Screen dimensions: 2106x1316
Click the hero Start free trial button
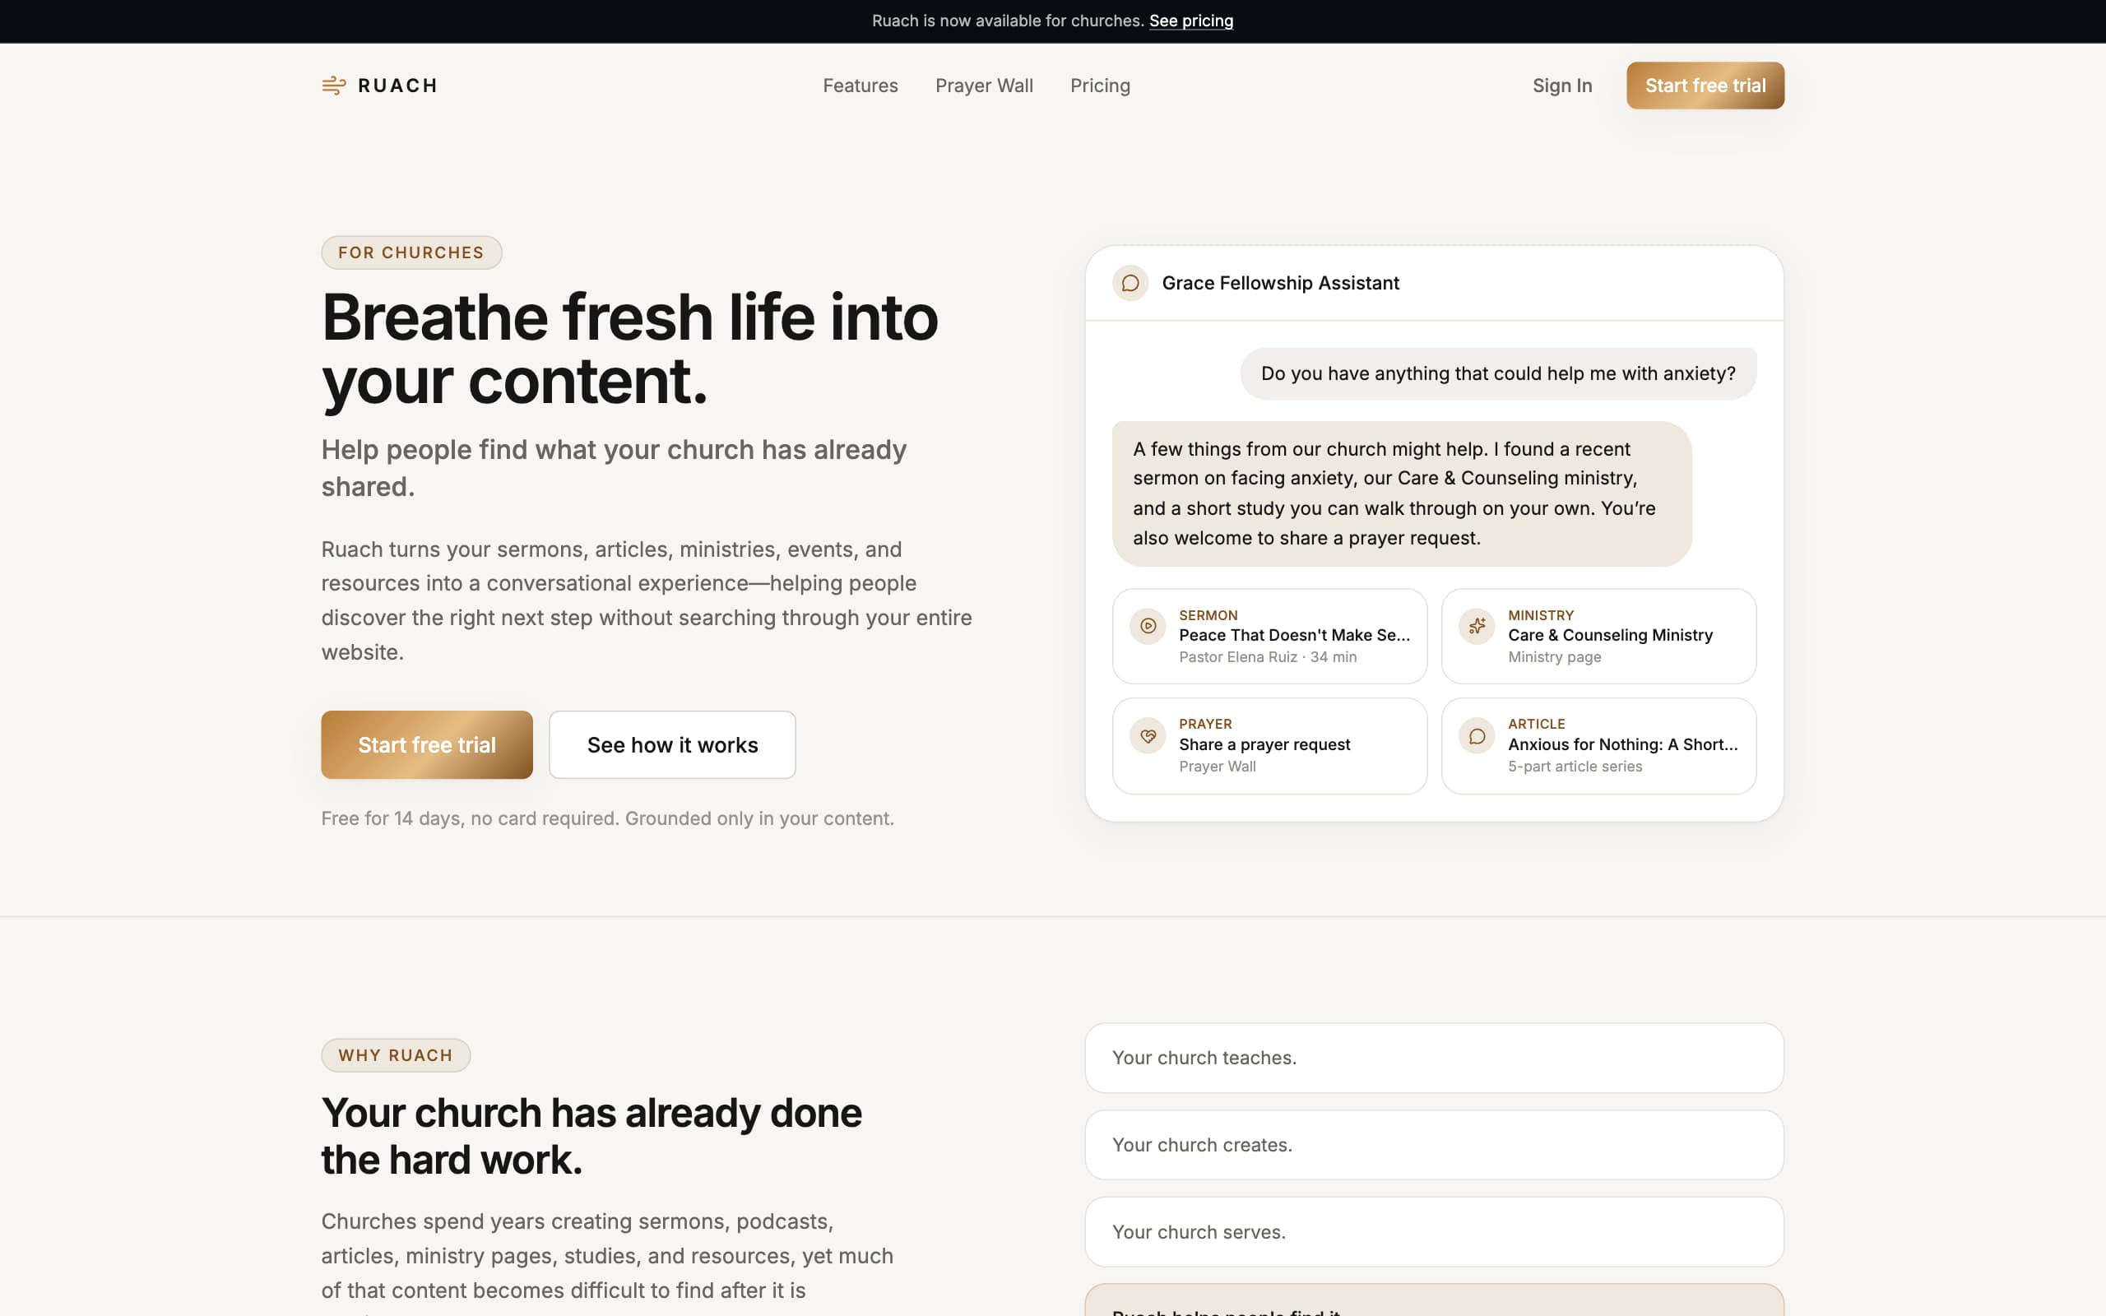pyautogui.click(x=426, y=745)
